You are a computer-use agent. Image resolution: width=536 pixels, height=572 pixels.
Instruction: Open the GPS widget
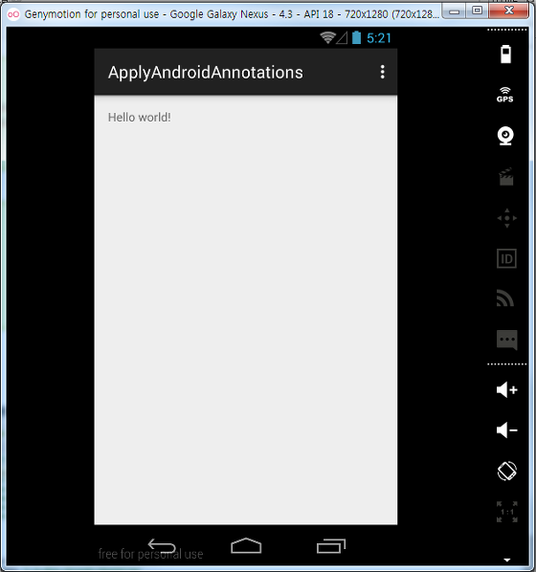click(505, 95)
